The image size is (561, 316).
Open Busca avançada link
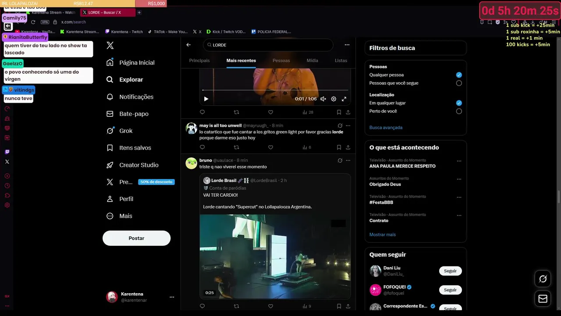(x=386, y=127)
